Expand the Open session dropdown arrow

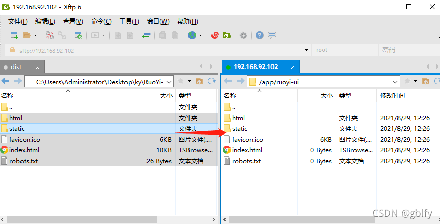[35, 36]
